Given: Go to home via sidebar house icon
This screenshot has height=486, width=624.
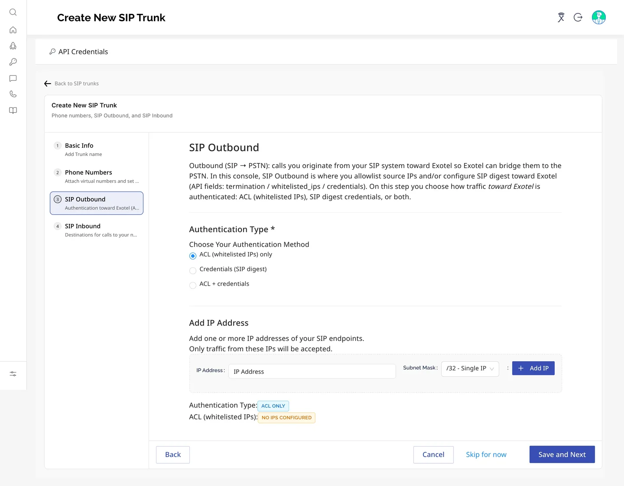Looking at the screenshot, I should 13,30.
